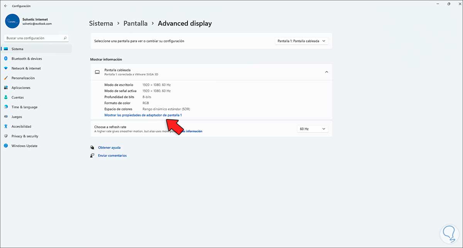The image size is (463, 248).
Task: Click the Accesibilidad icon in sidebar
Action: [x=6, y=126]
